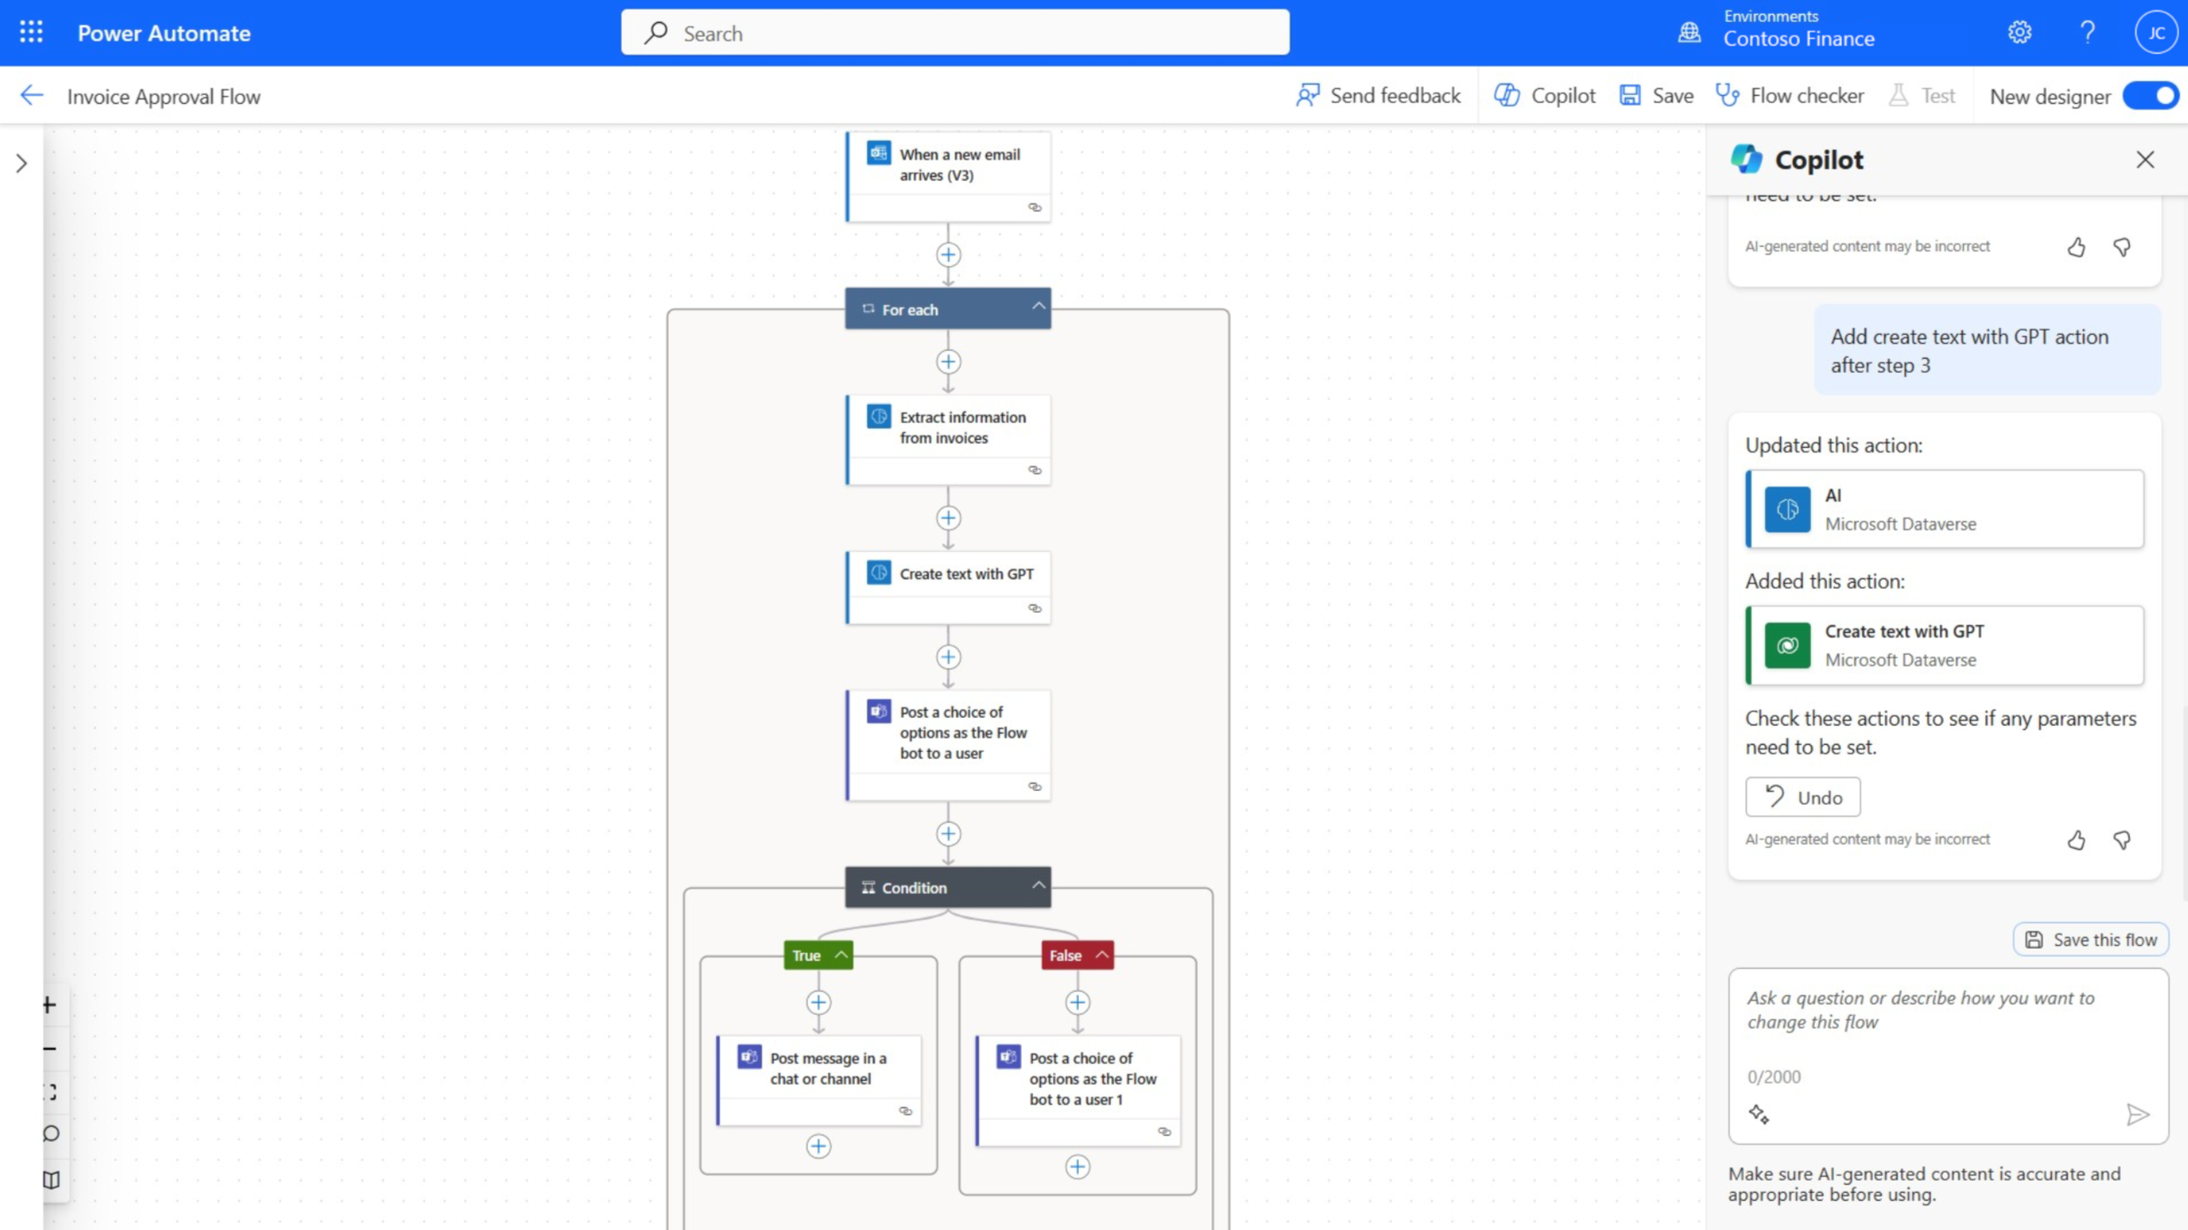The width and height of the screenshot is (2188, 1230).
Task: Collapse the True branch
Action: 840,954
